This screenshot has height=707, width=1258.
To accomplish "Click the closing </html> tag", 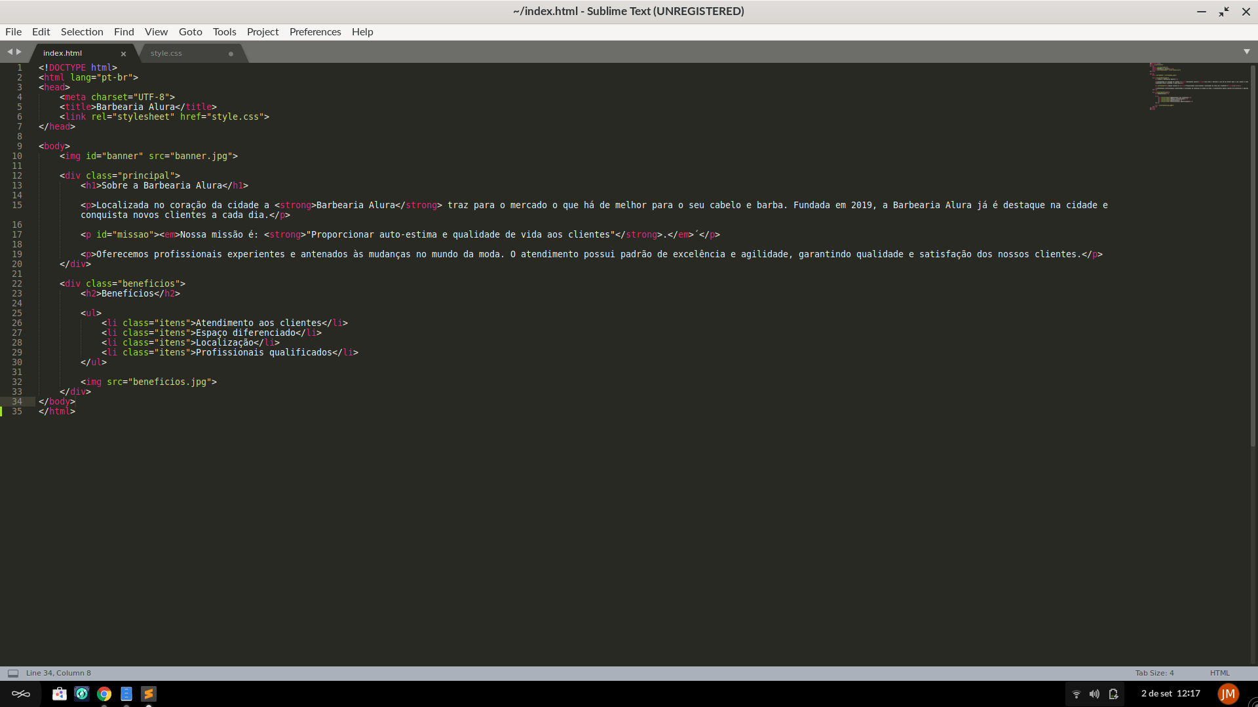I will pyautogui.click(x=57, y=411).
